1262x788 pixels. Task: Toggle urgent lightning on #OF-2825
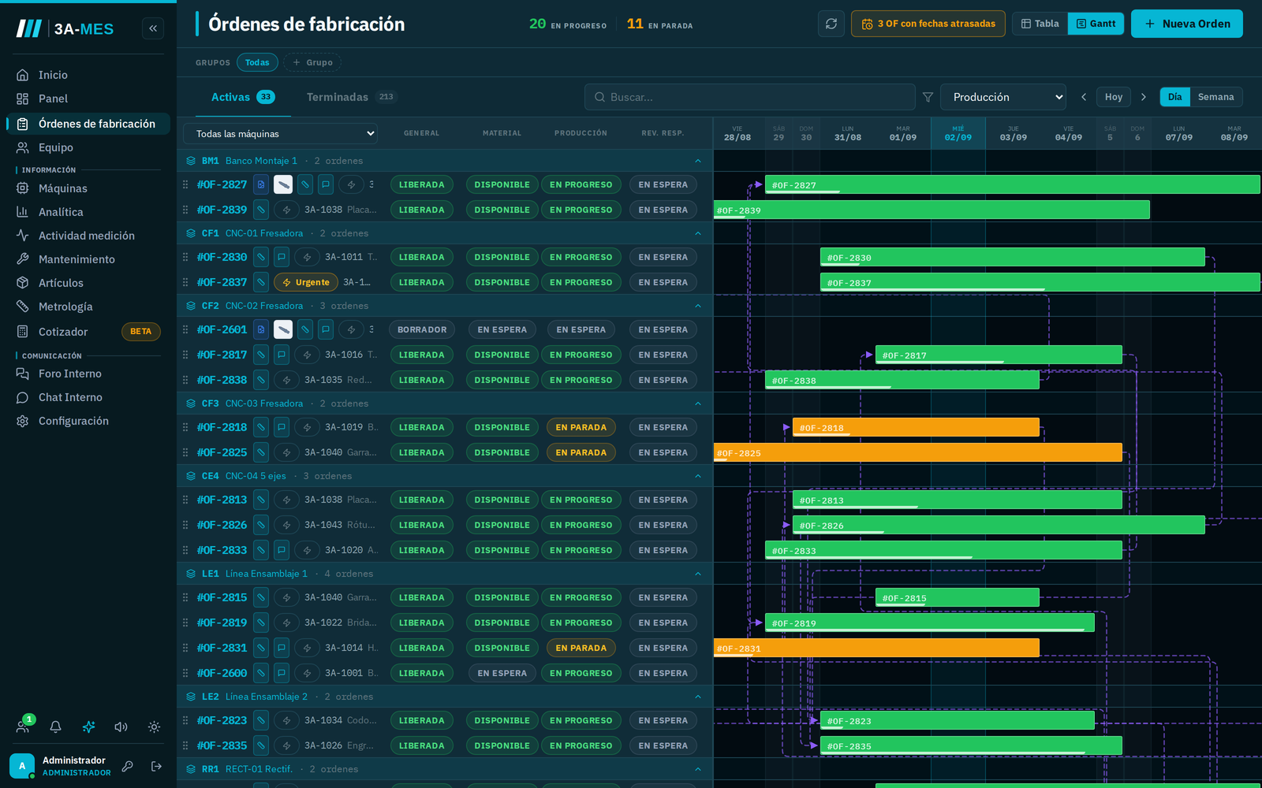286,452
